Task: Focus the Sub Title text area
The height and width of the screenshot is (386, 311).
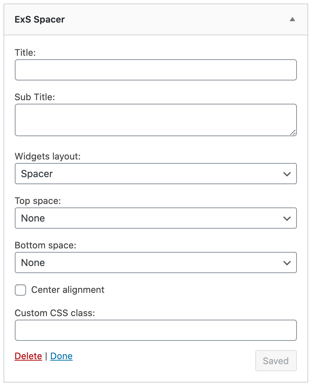Action: click(155, 120)
